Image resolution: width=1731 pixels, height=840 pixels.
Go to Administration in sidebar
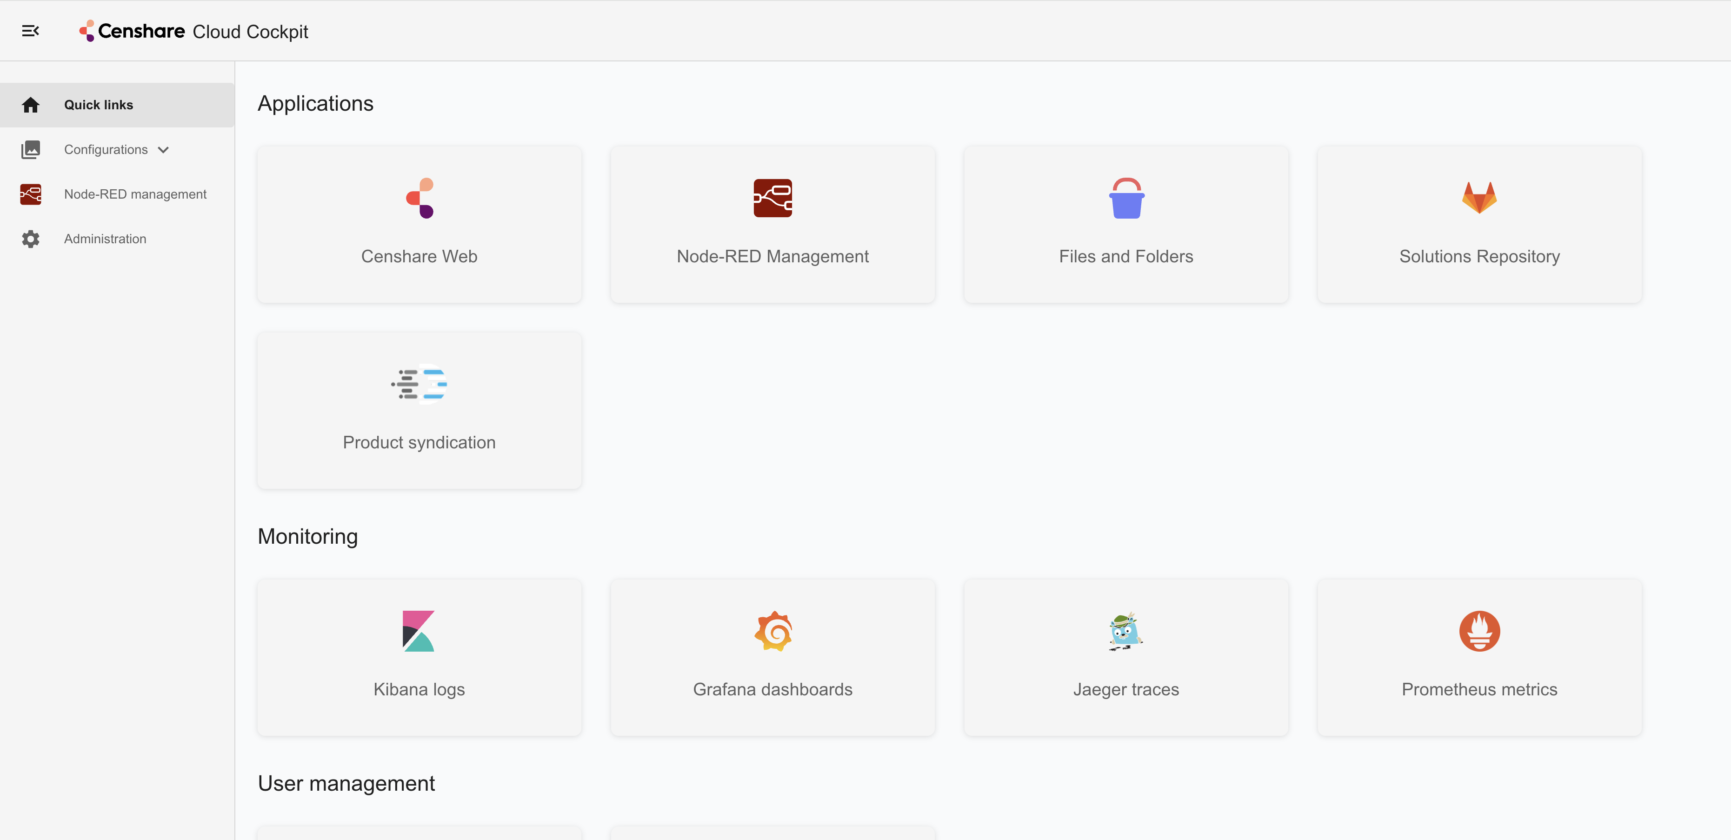(x=105, y=239)
